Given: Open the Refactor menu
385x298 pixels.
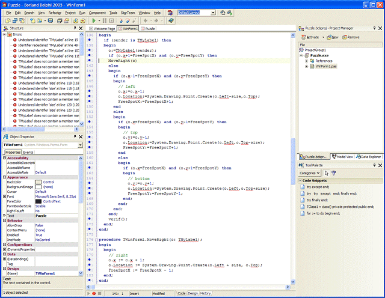Looking at the screenshot, I should pos(55,13).
